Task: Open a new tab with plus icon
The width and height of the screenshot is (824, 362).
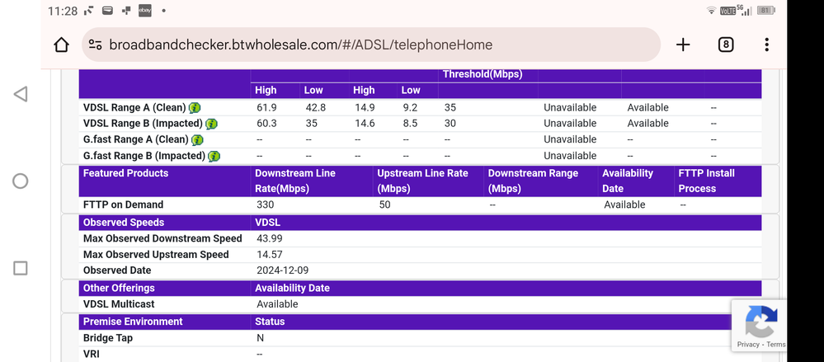Action: click(683, 45)
